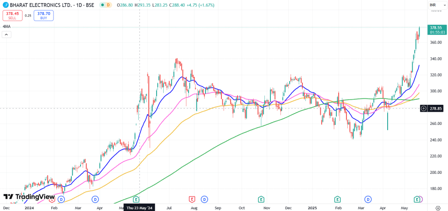
Task: Open the dividend marker in mid-February 2024
Action: pyautogui.click(x=61, y=199)
